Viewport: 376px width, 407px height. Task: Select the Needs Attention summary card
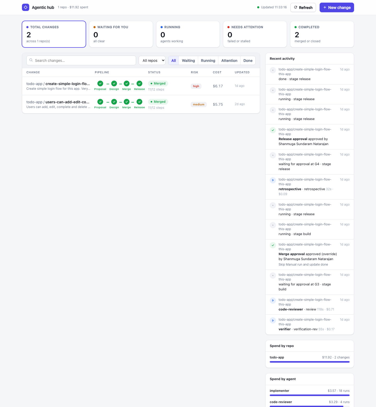pyautogui.click(x=255, y=34)
